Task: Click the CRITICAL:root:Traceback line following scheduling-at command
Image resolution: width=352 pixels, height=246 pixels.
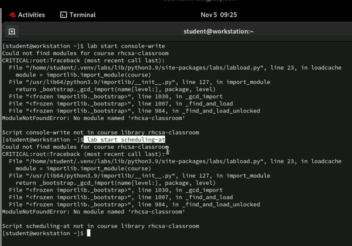Action: [84, 154]
